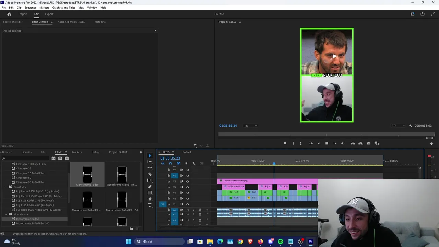Viewport: 439px width, 247px height.
Task: Add marker in Program monitor
Action: pos(285,143)
